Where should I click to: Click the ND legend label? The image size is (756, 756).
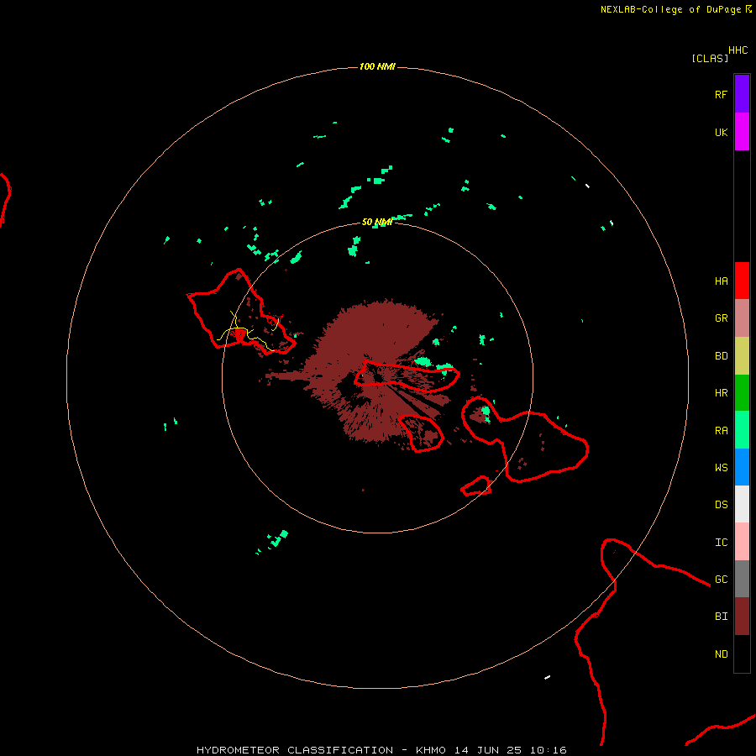click(721, 654)
